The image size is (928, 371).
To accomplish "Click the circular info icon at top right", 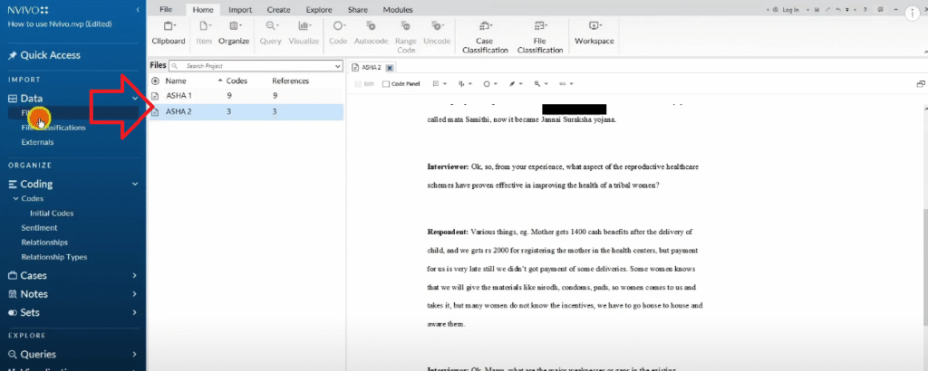I will (912, 13).
